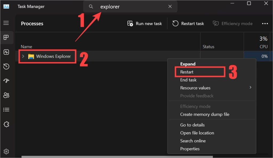Open the Users sidebar icon
273x158 pixels.
pos(6,95)
